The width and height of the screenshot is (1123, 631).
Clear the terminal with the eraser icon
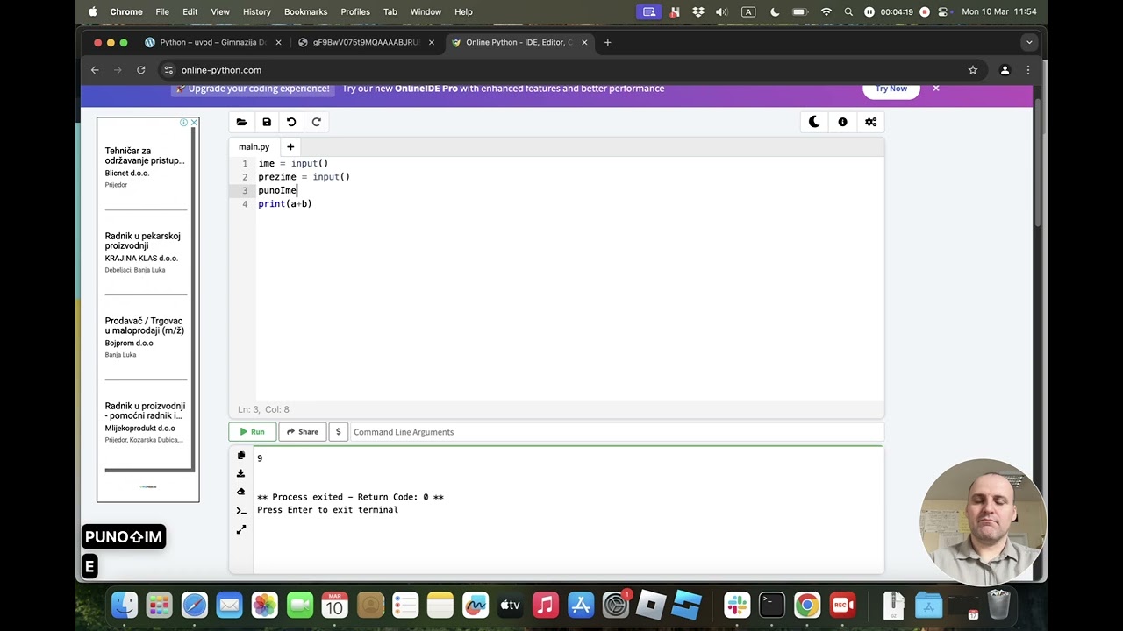pyautogui.click(x=241, y=492)
